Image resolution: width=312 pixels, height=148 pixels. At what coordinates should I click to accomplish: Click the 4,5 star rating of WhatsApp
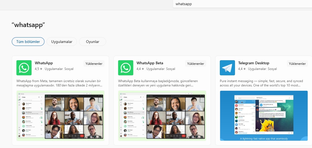[38, 69]
